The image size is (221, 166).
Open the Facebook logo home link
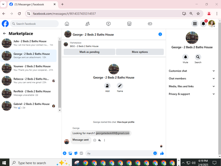tap(5, 23)
